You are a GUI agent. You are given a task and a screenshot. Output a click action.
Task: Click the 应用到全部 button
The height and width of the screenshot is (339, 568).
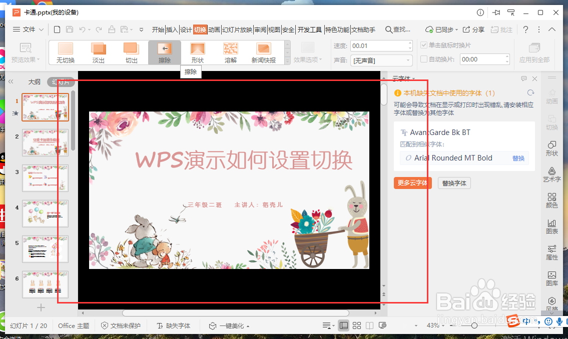(535, 51)
